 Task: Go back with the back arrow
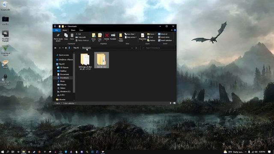(55, 48)
